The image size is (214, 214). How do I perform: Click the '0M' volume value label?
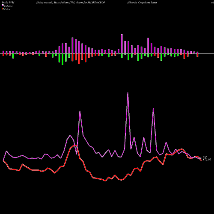coord(205,157)
